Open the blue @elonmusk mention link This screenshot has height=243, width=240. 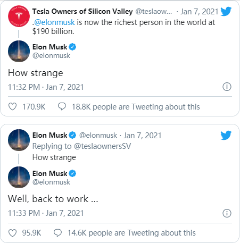click(54, 22)
